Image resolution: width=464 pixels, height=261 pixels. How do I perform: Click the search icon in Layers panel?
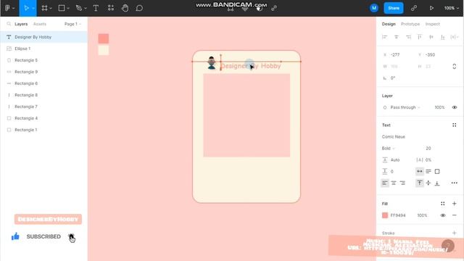tap(9, 24)
